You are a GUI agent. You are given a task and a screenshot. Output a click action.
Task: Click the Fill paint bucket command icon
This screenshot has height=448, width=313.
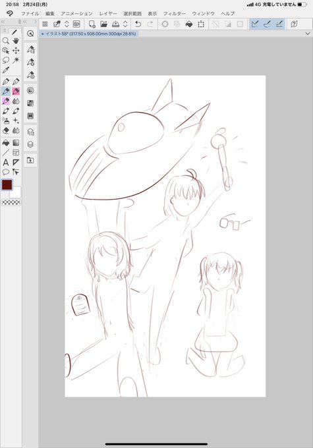coord(189,24)
